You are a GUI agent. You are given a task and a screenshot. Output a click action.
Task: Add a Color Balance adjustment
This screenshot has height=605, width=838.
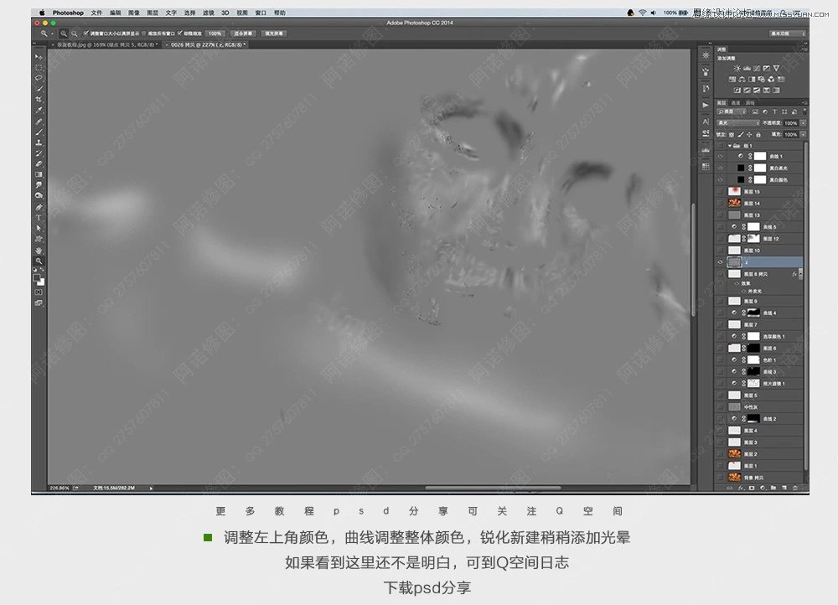pyautogui.click(x=742, y=79)
